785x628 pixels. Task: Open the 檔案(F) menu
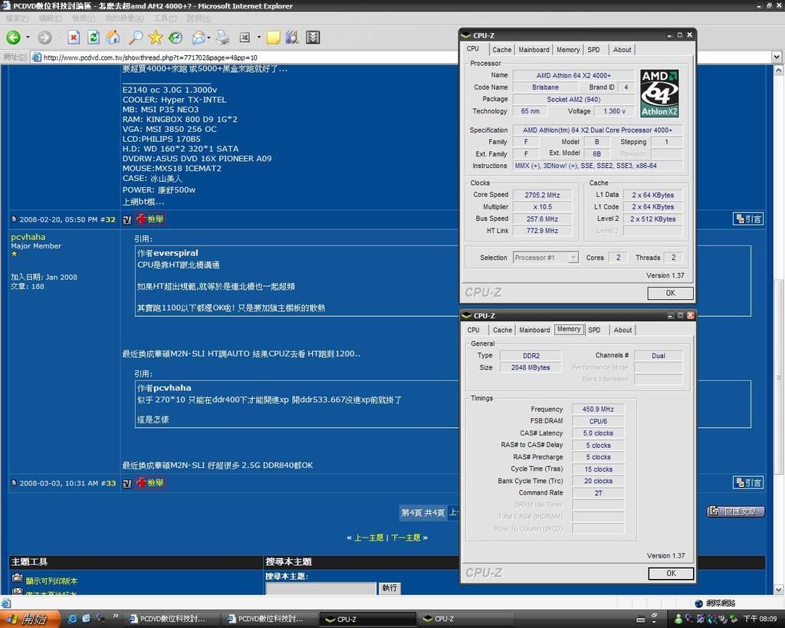17,18
